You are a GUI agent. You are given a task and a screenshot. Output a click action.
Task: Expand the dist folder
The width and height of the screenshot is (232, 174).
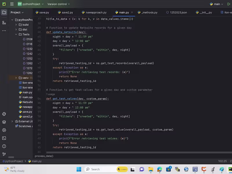pos(16,30)
